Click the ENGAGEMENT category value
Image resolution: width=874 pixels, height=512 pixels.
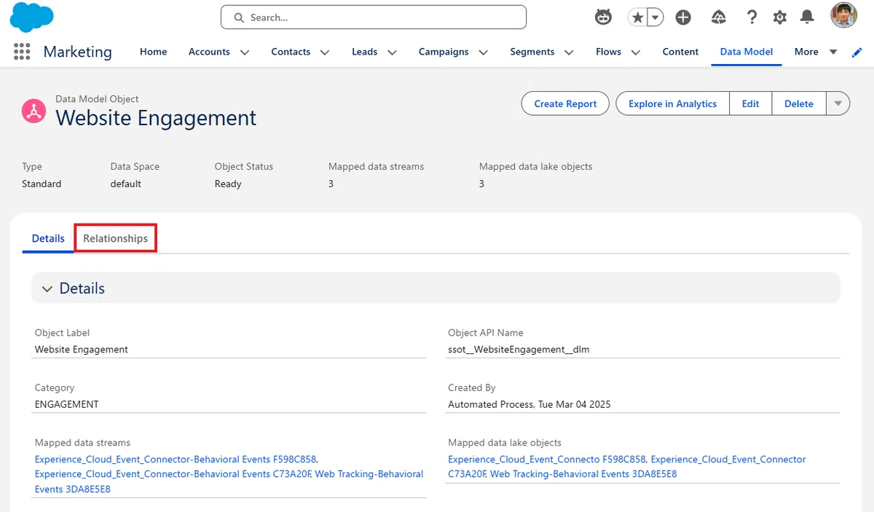67,403
